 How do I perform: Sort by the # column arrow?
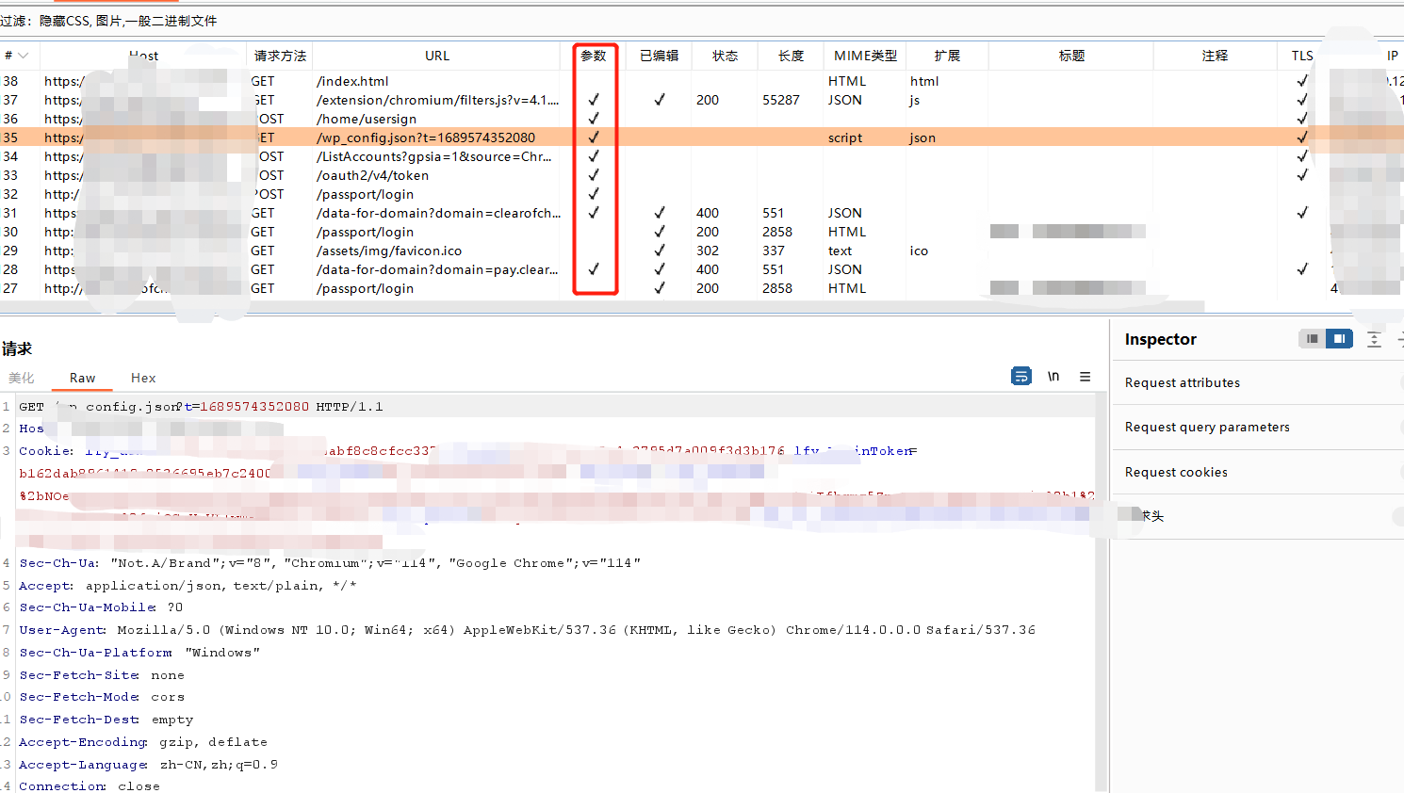[x=23, y=56]
